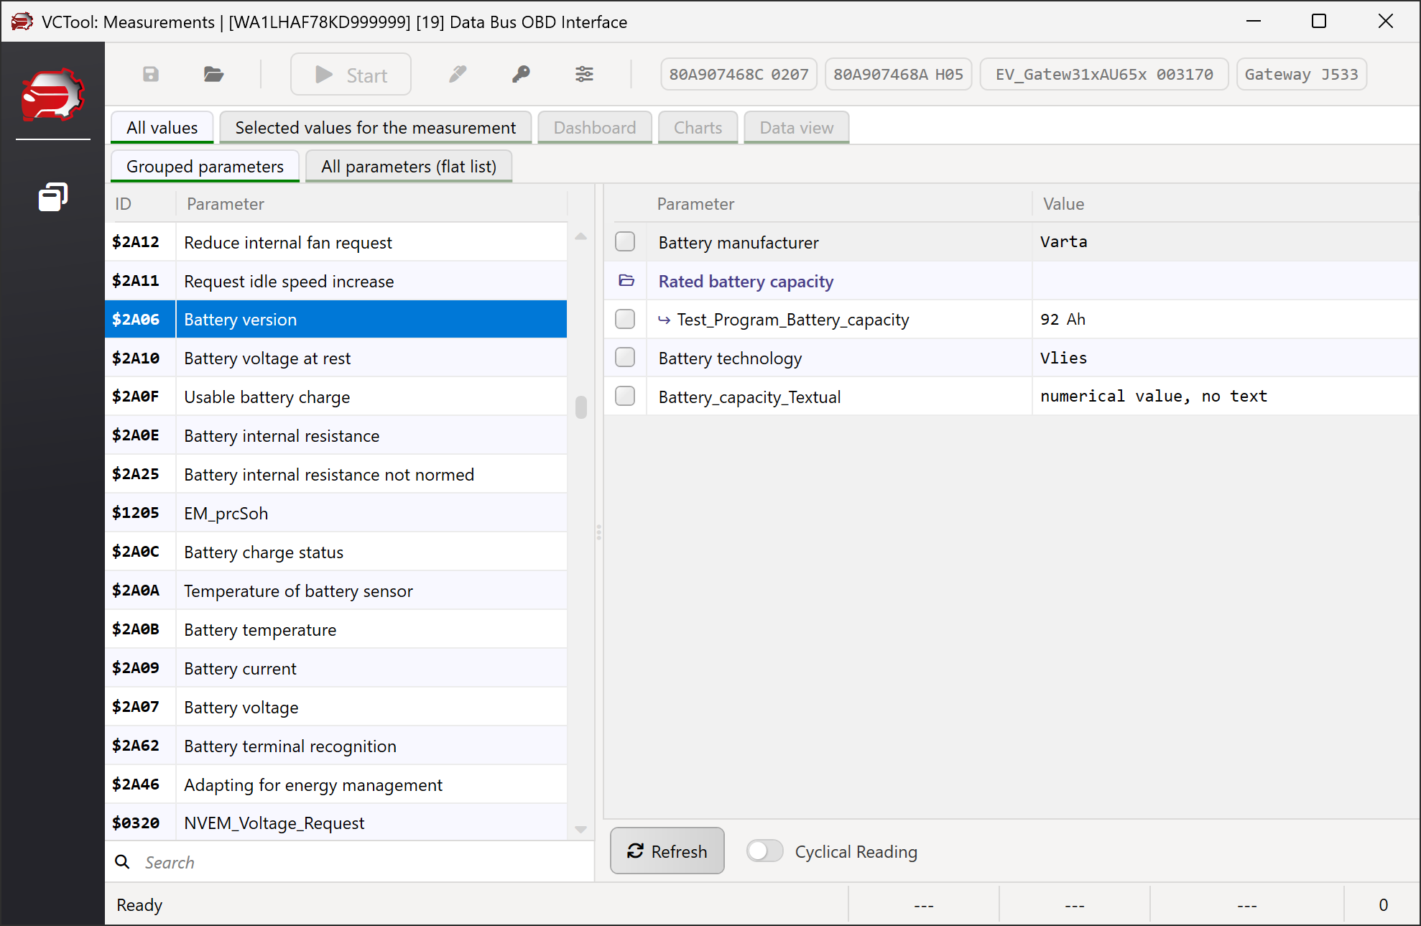Screen dimensions: 1421x926
Task: Click the pencil edit icon
Action: point(458,74)
